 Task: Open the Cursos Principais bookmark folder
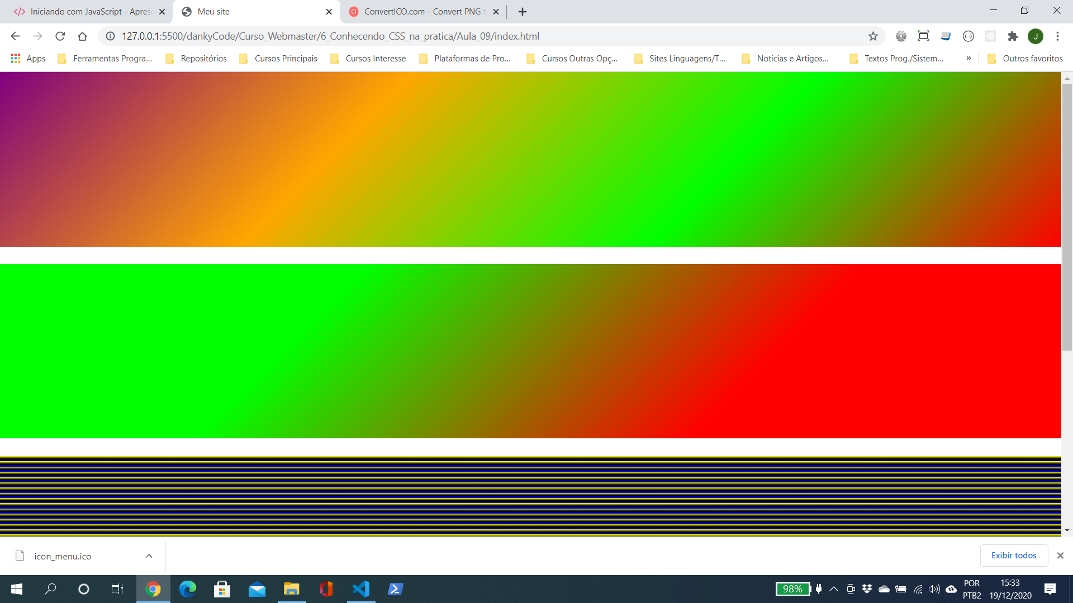click(x=278, y=58)
